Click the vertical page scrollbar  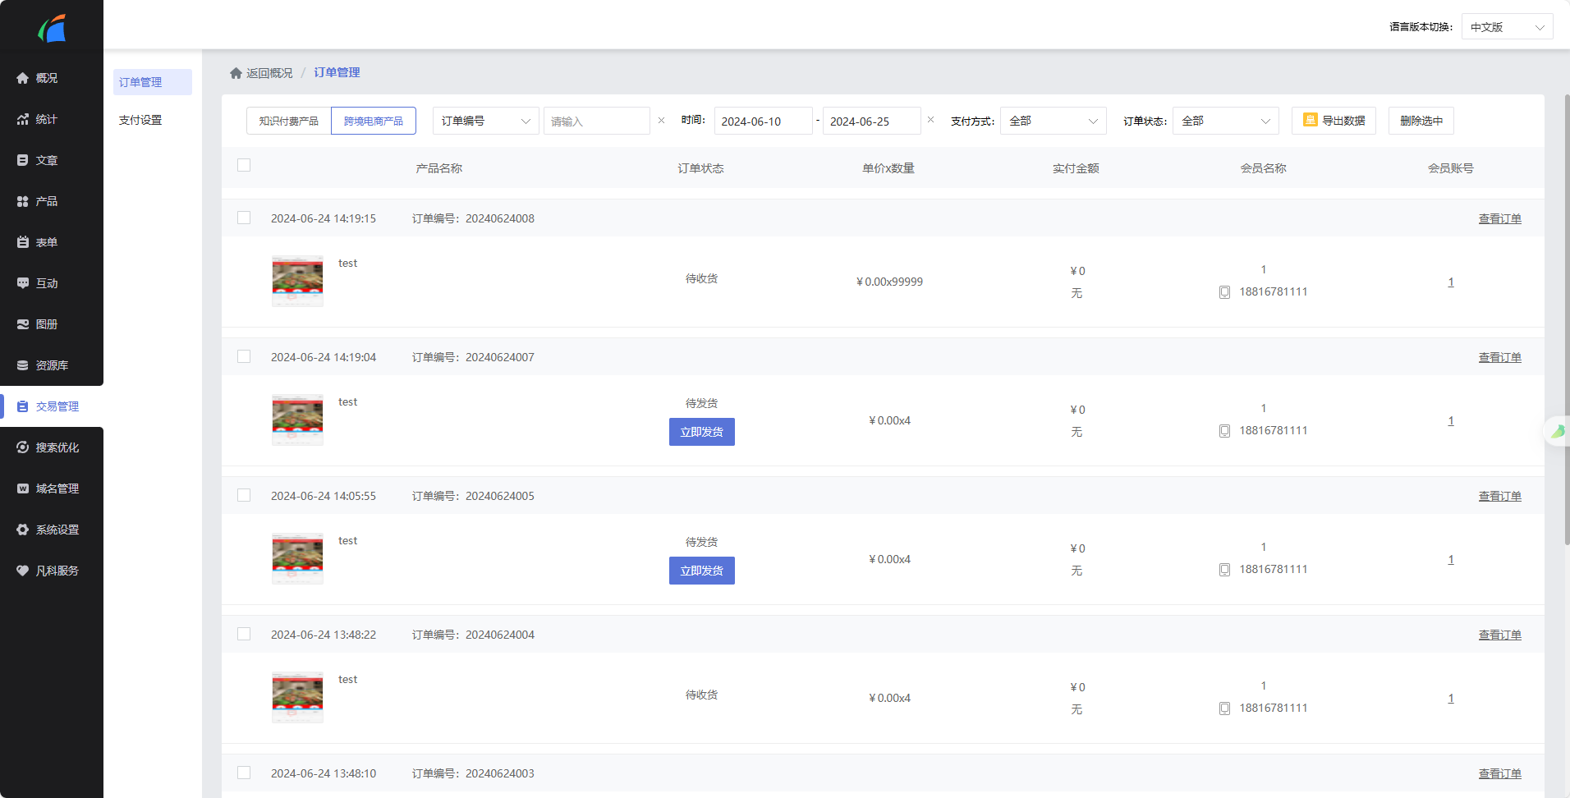tap(1567, 320)
